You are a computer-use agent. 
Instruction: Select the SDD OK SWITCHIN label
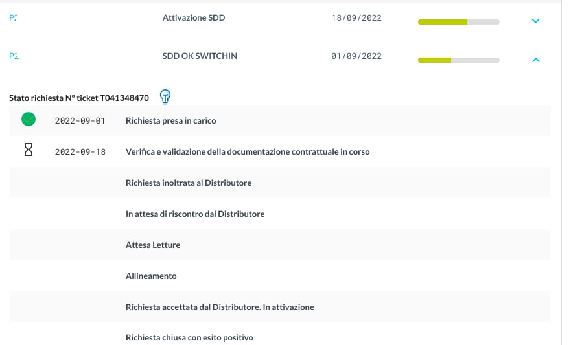tap(200, 56)
